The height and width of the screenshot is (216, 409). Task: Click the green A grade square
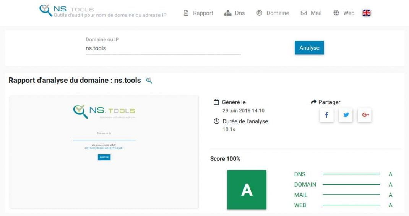[x=247, y=190]
